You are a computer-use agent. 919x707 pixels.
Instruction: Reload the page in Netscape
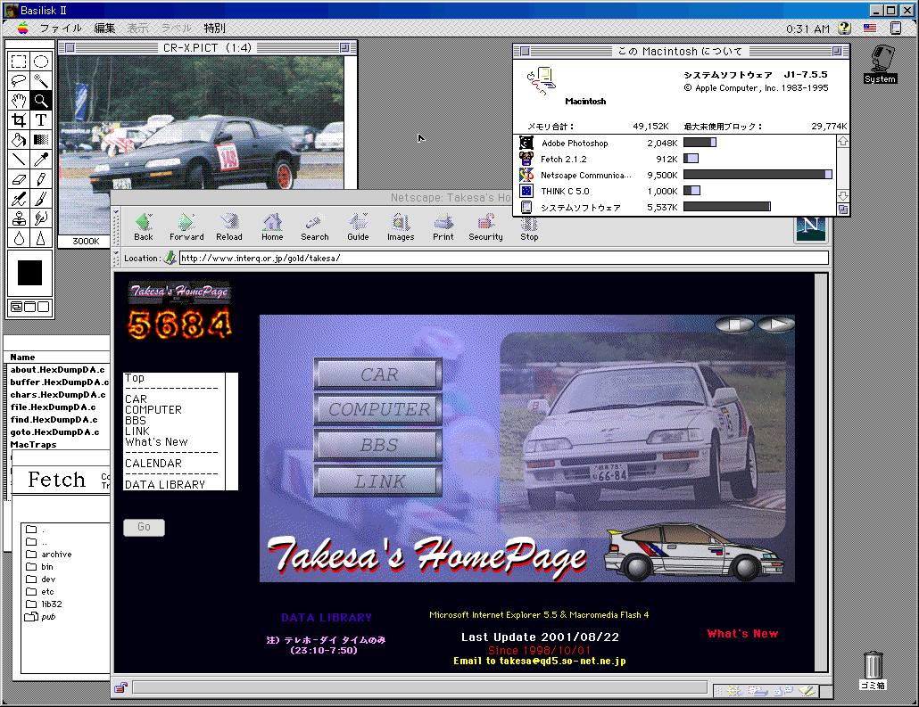(x=229, y=227)
